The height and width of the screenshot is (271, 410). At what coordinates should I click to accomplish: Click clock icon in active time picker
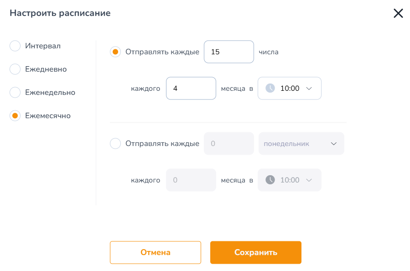[270, 88]
